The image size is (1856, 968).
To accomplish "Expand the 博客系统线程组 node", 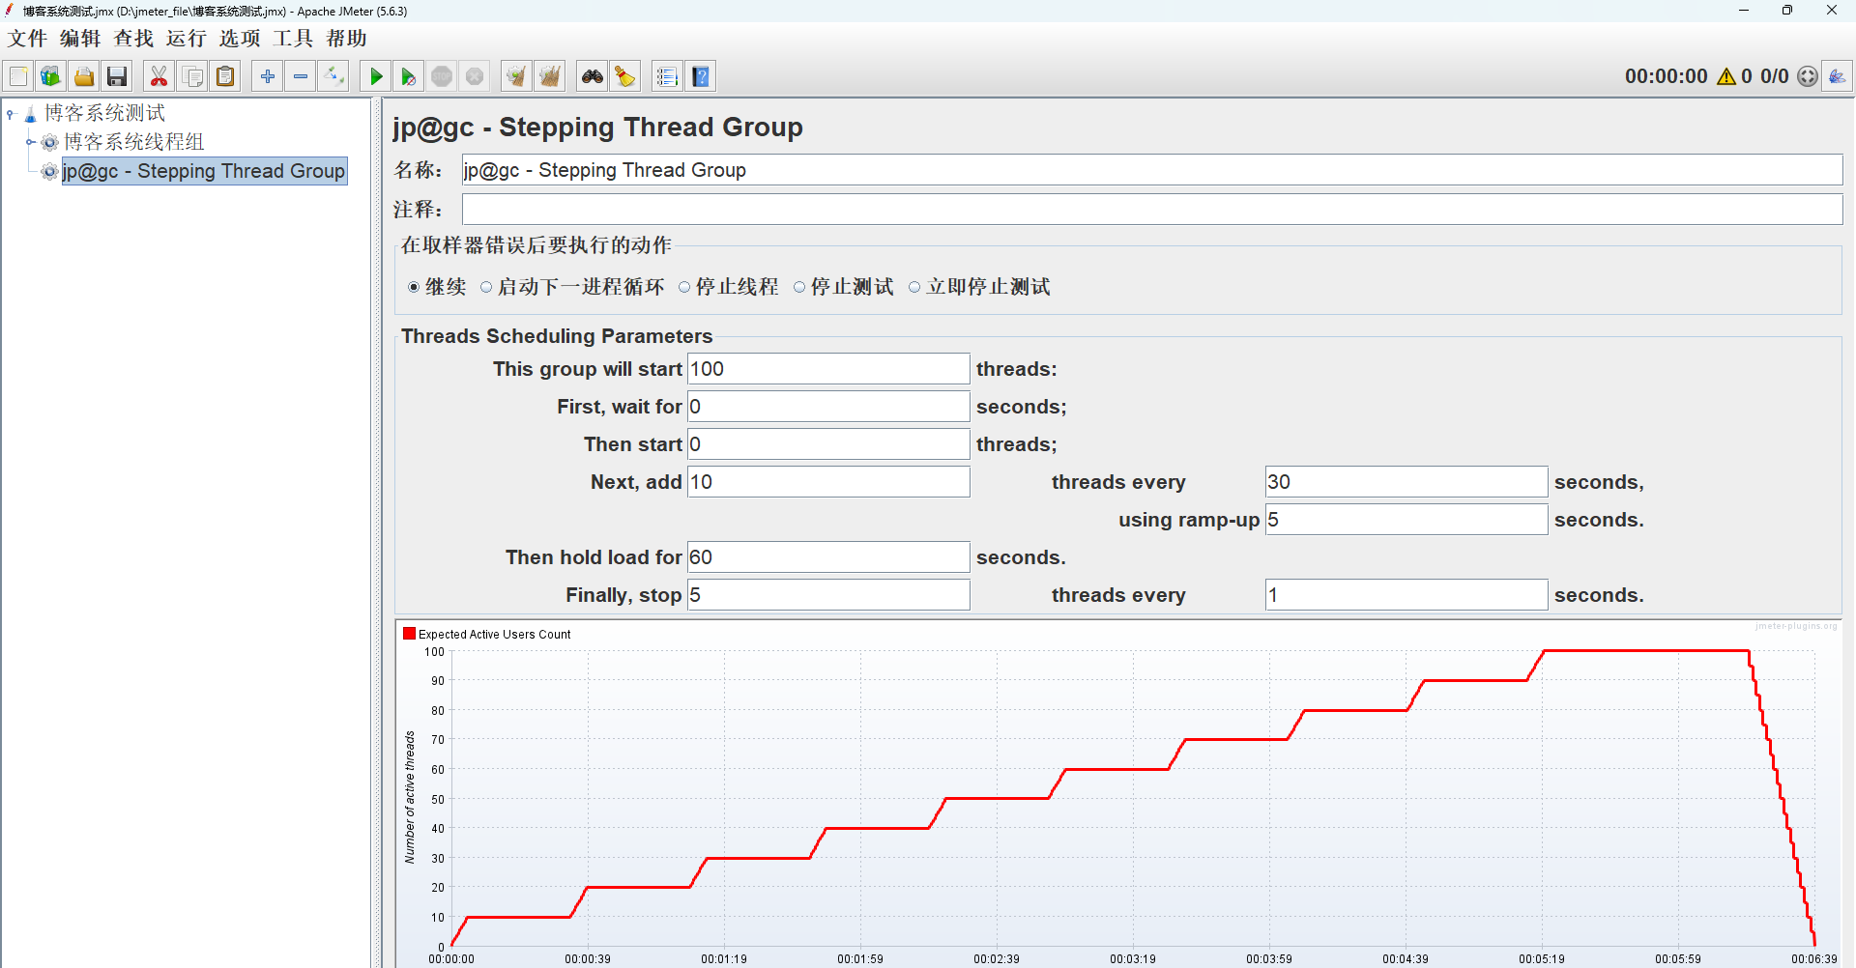I will [30, 142].
